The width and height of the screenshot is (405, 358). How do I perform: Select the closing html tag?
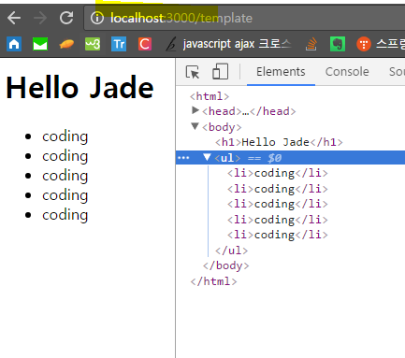tap(213, 281)
